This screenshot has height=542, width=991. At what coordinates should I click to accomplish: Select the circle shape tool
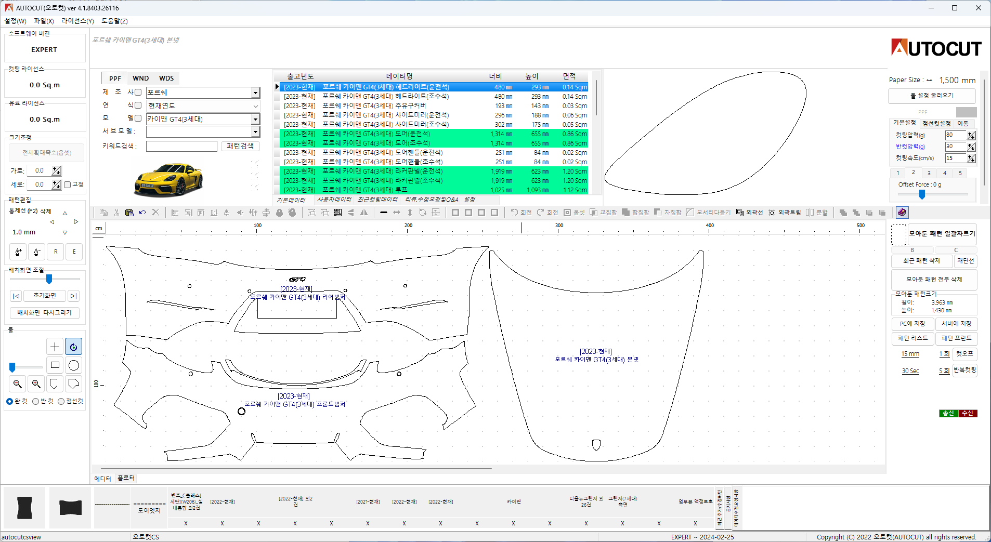(73, 365)
